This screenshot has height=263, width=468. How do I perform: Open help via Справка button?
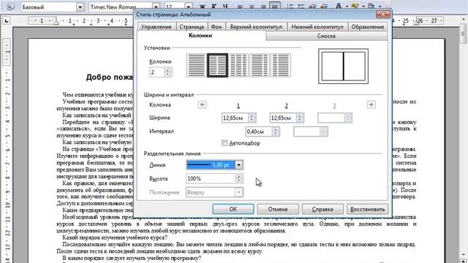[322, 209]
